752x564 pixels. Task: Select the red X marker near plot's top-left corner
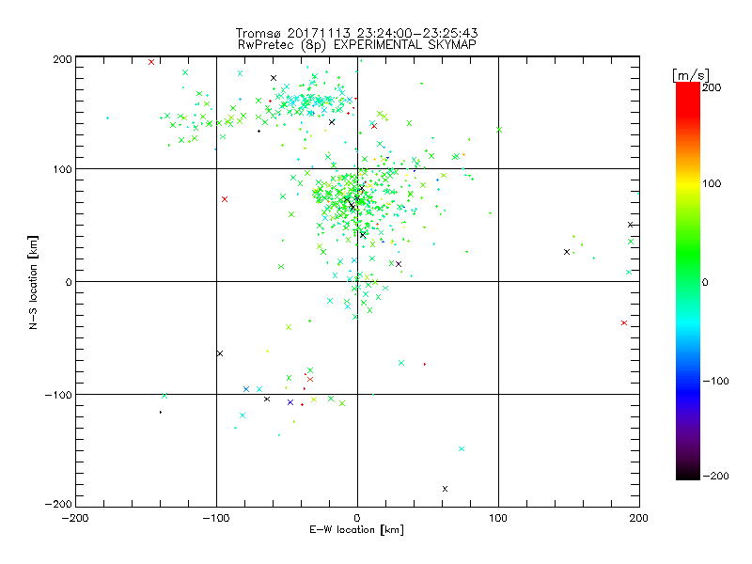pos(151,62)
